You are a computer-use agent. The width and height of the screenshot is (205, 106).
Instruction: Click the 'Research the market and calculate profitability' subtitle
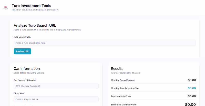click(35, 10)
